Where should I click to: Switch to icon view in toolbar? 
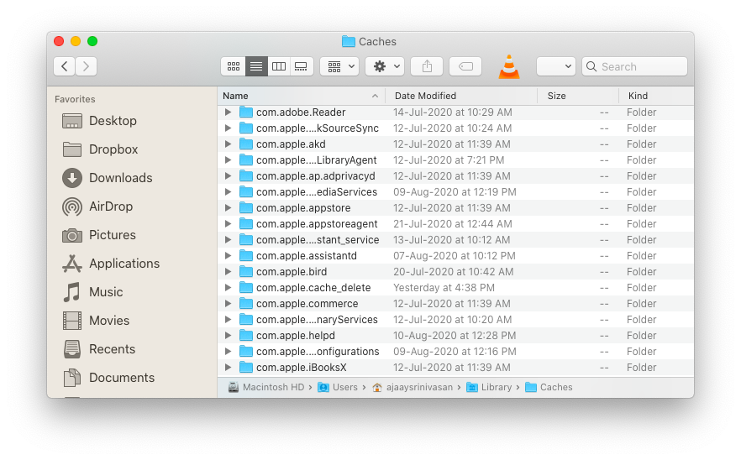pos(233,66)
